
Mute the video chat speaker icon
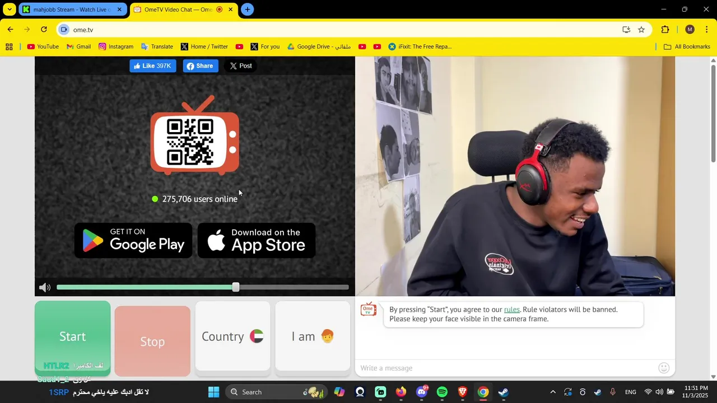point(45,287)
